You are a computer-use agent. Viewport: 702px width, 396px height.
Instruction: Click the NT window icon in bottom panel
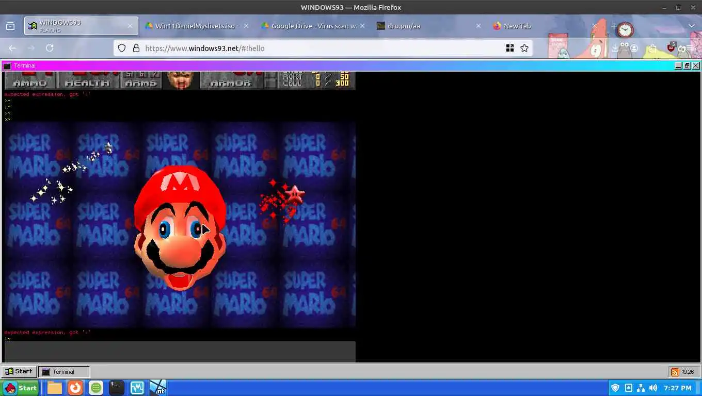(158, 388)
